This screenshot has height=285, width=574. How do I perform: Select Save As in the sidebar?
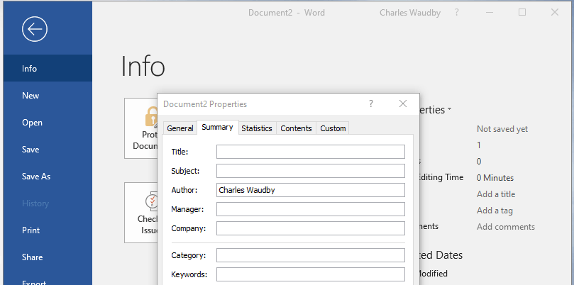tap(48, 177)
